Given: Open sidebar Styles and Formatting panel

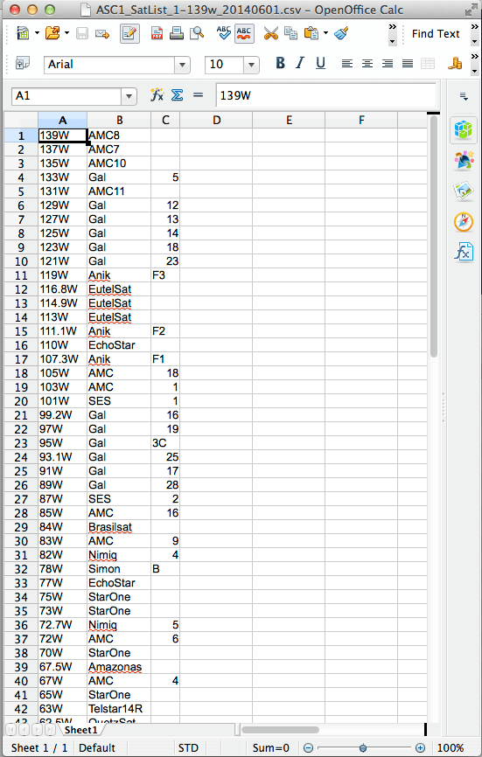Looking at the screenshot, I should point(463,160).
